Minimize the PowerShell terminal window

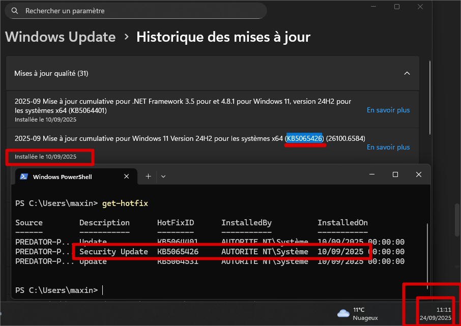(371, 174)
